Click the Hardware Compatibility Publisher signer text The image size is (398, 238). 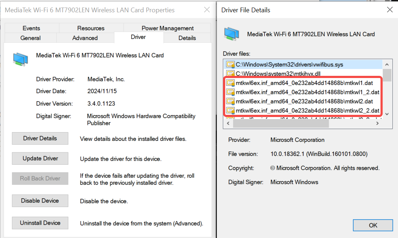[141, 120]
